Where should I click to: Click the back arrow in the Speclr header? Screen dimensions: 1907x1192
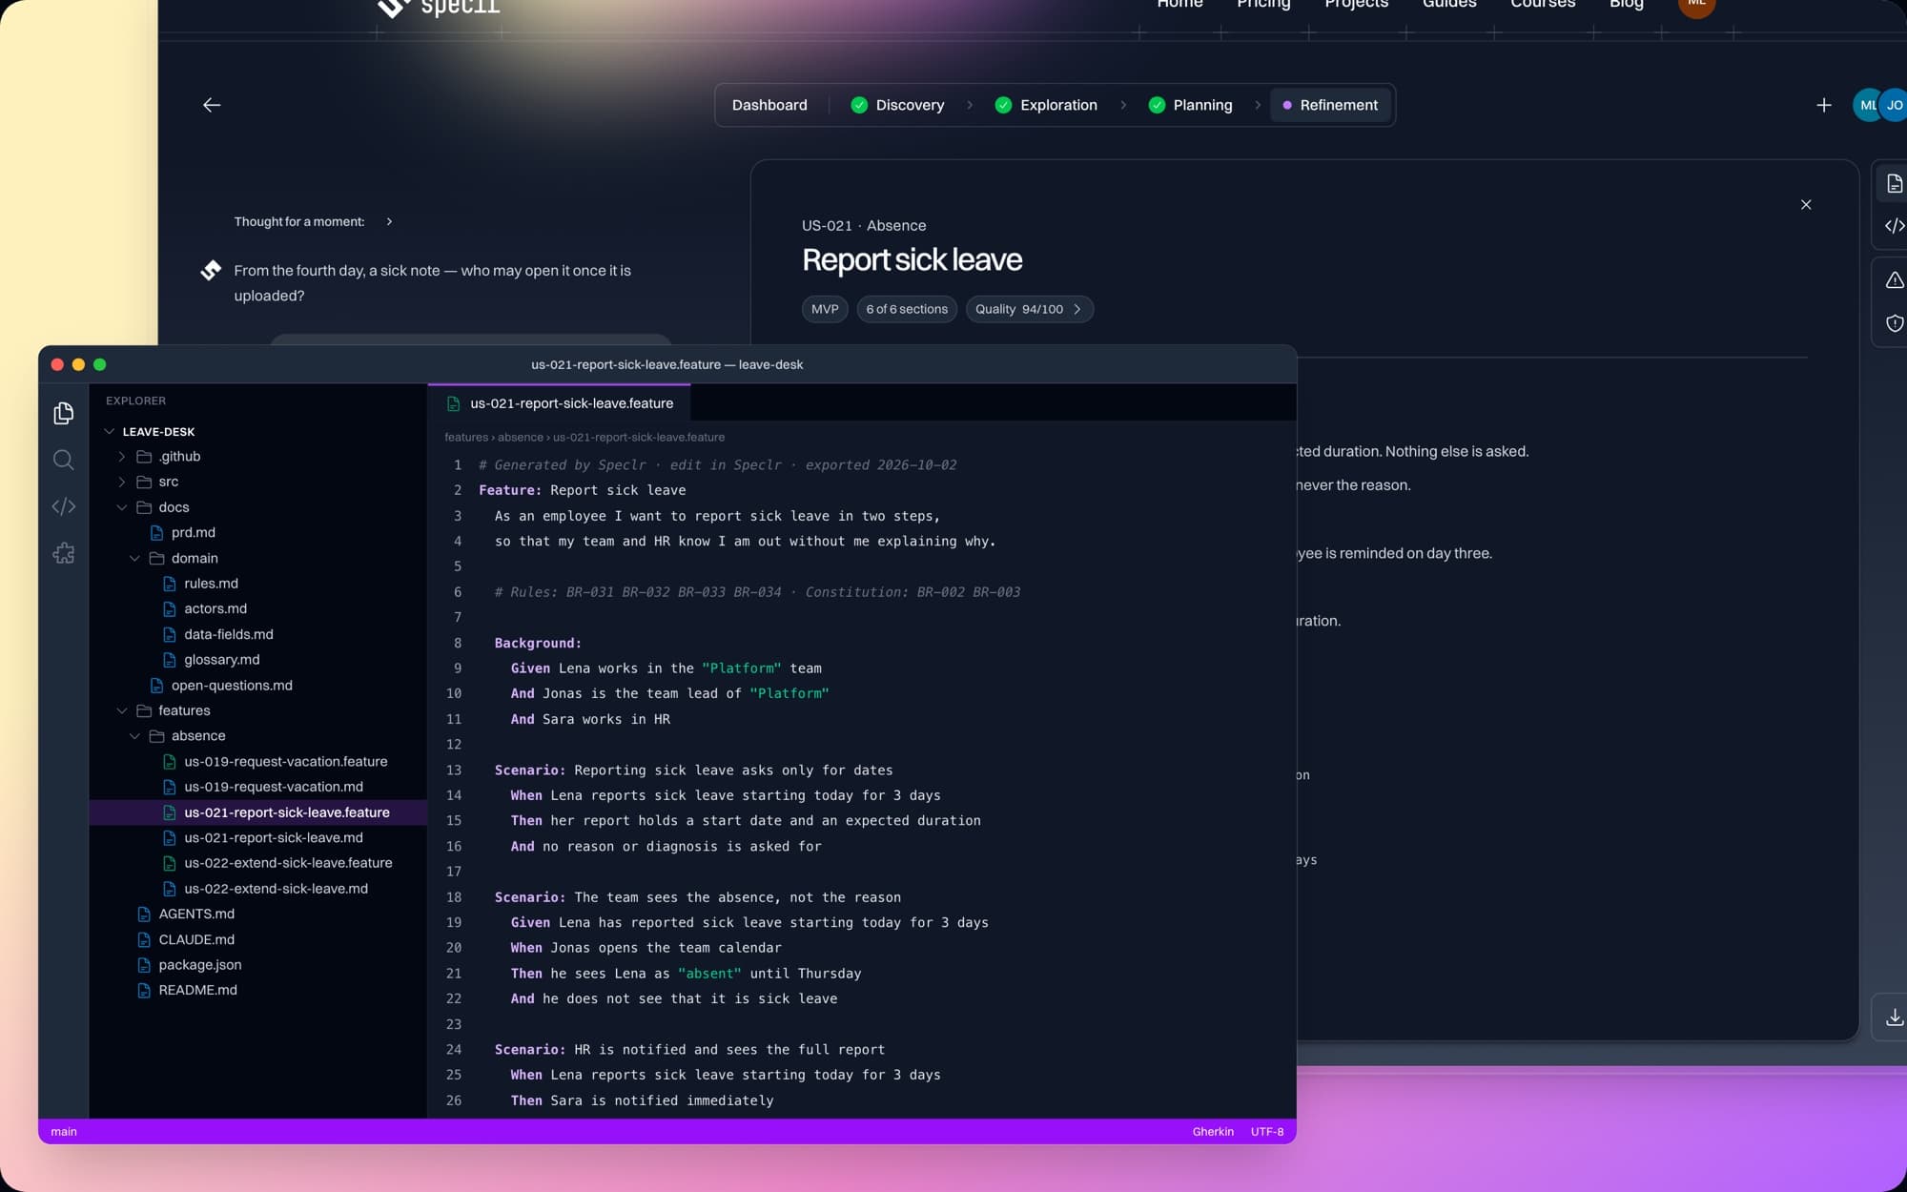[x=212, y=105]
